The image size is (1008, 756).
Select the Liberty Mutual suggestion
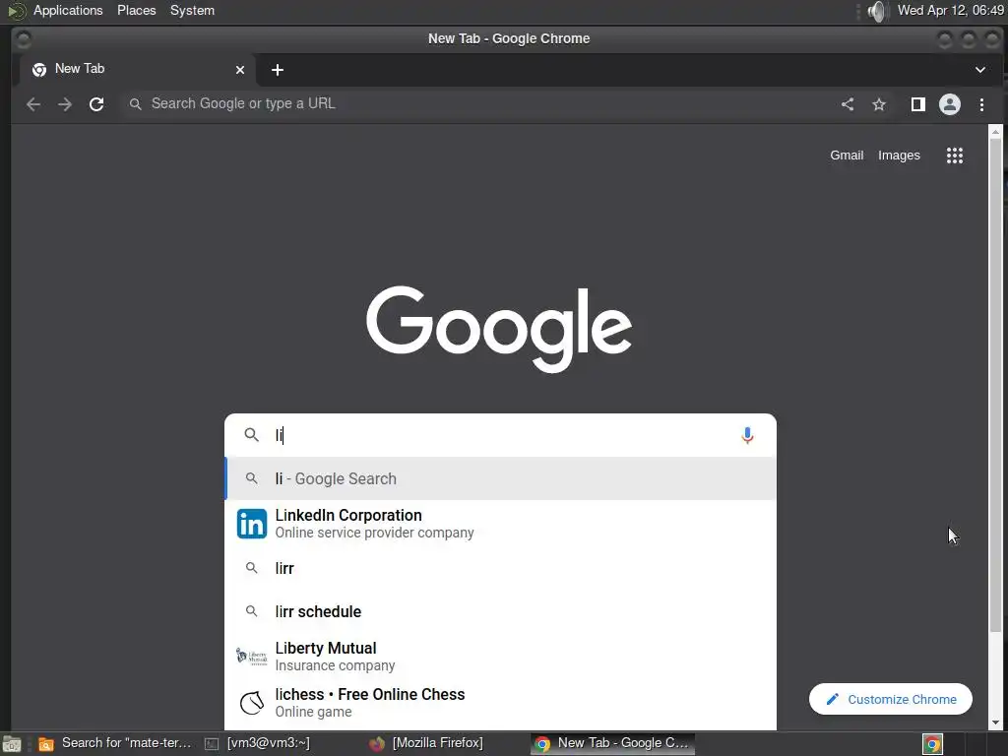point(500,657)
